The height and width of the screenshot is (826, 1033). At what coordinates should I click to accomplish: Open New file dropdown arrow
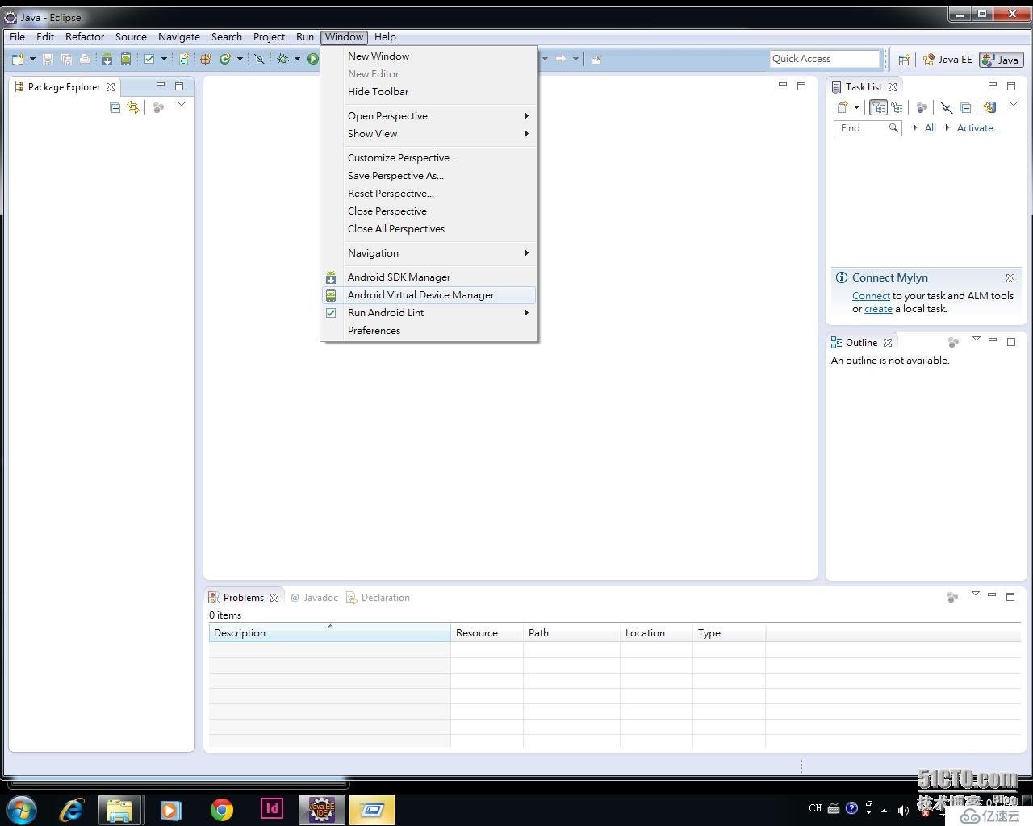[32, 59]
